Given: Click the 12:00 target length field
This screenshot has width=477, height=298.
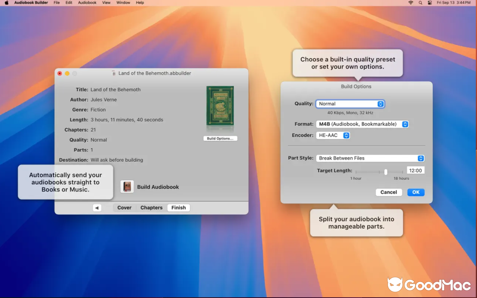Looking at the screenshot, I should click(x=415, y=170).
